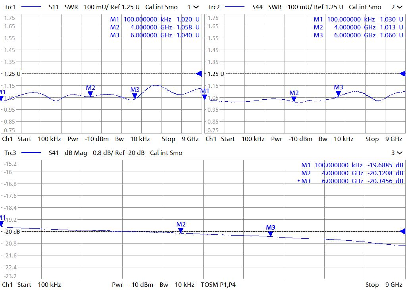Click the S41 reference level triangle at -20 dB
The width and height of the screenshot is (406, 290).
coord(402,231)
